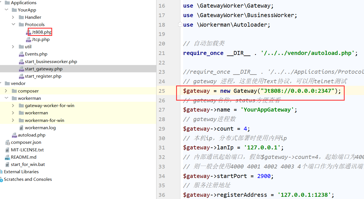Click line number 34 in gutter
Viewport: 364px width, 199px height.
click(x=162, y=176)
